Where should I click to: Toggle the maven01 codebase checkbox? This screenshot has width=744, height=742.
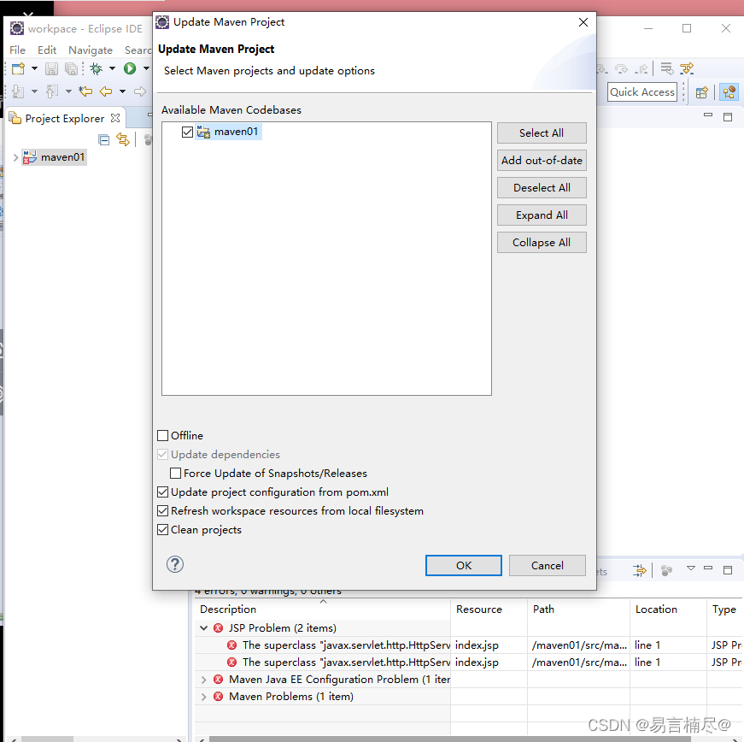[187, 132]
